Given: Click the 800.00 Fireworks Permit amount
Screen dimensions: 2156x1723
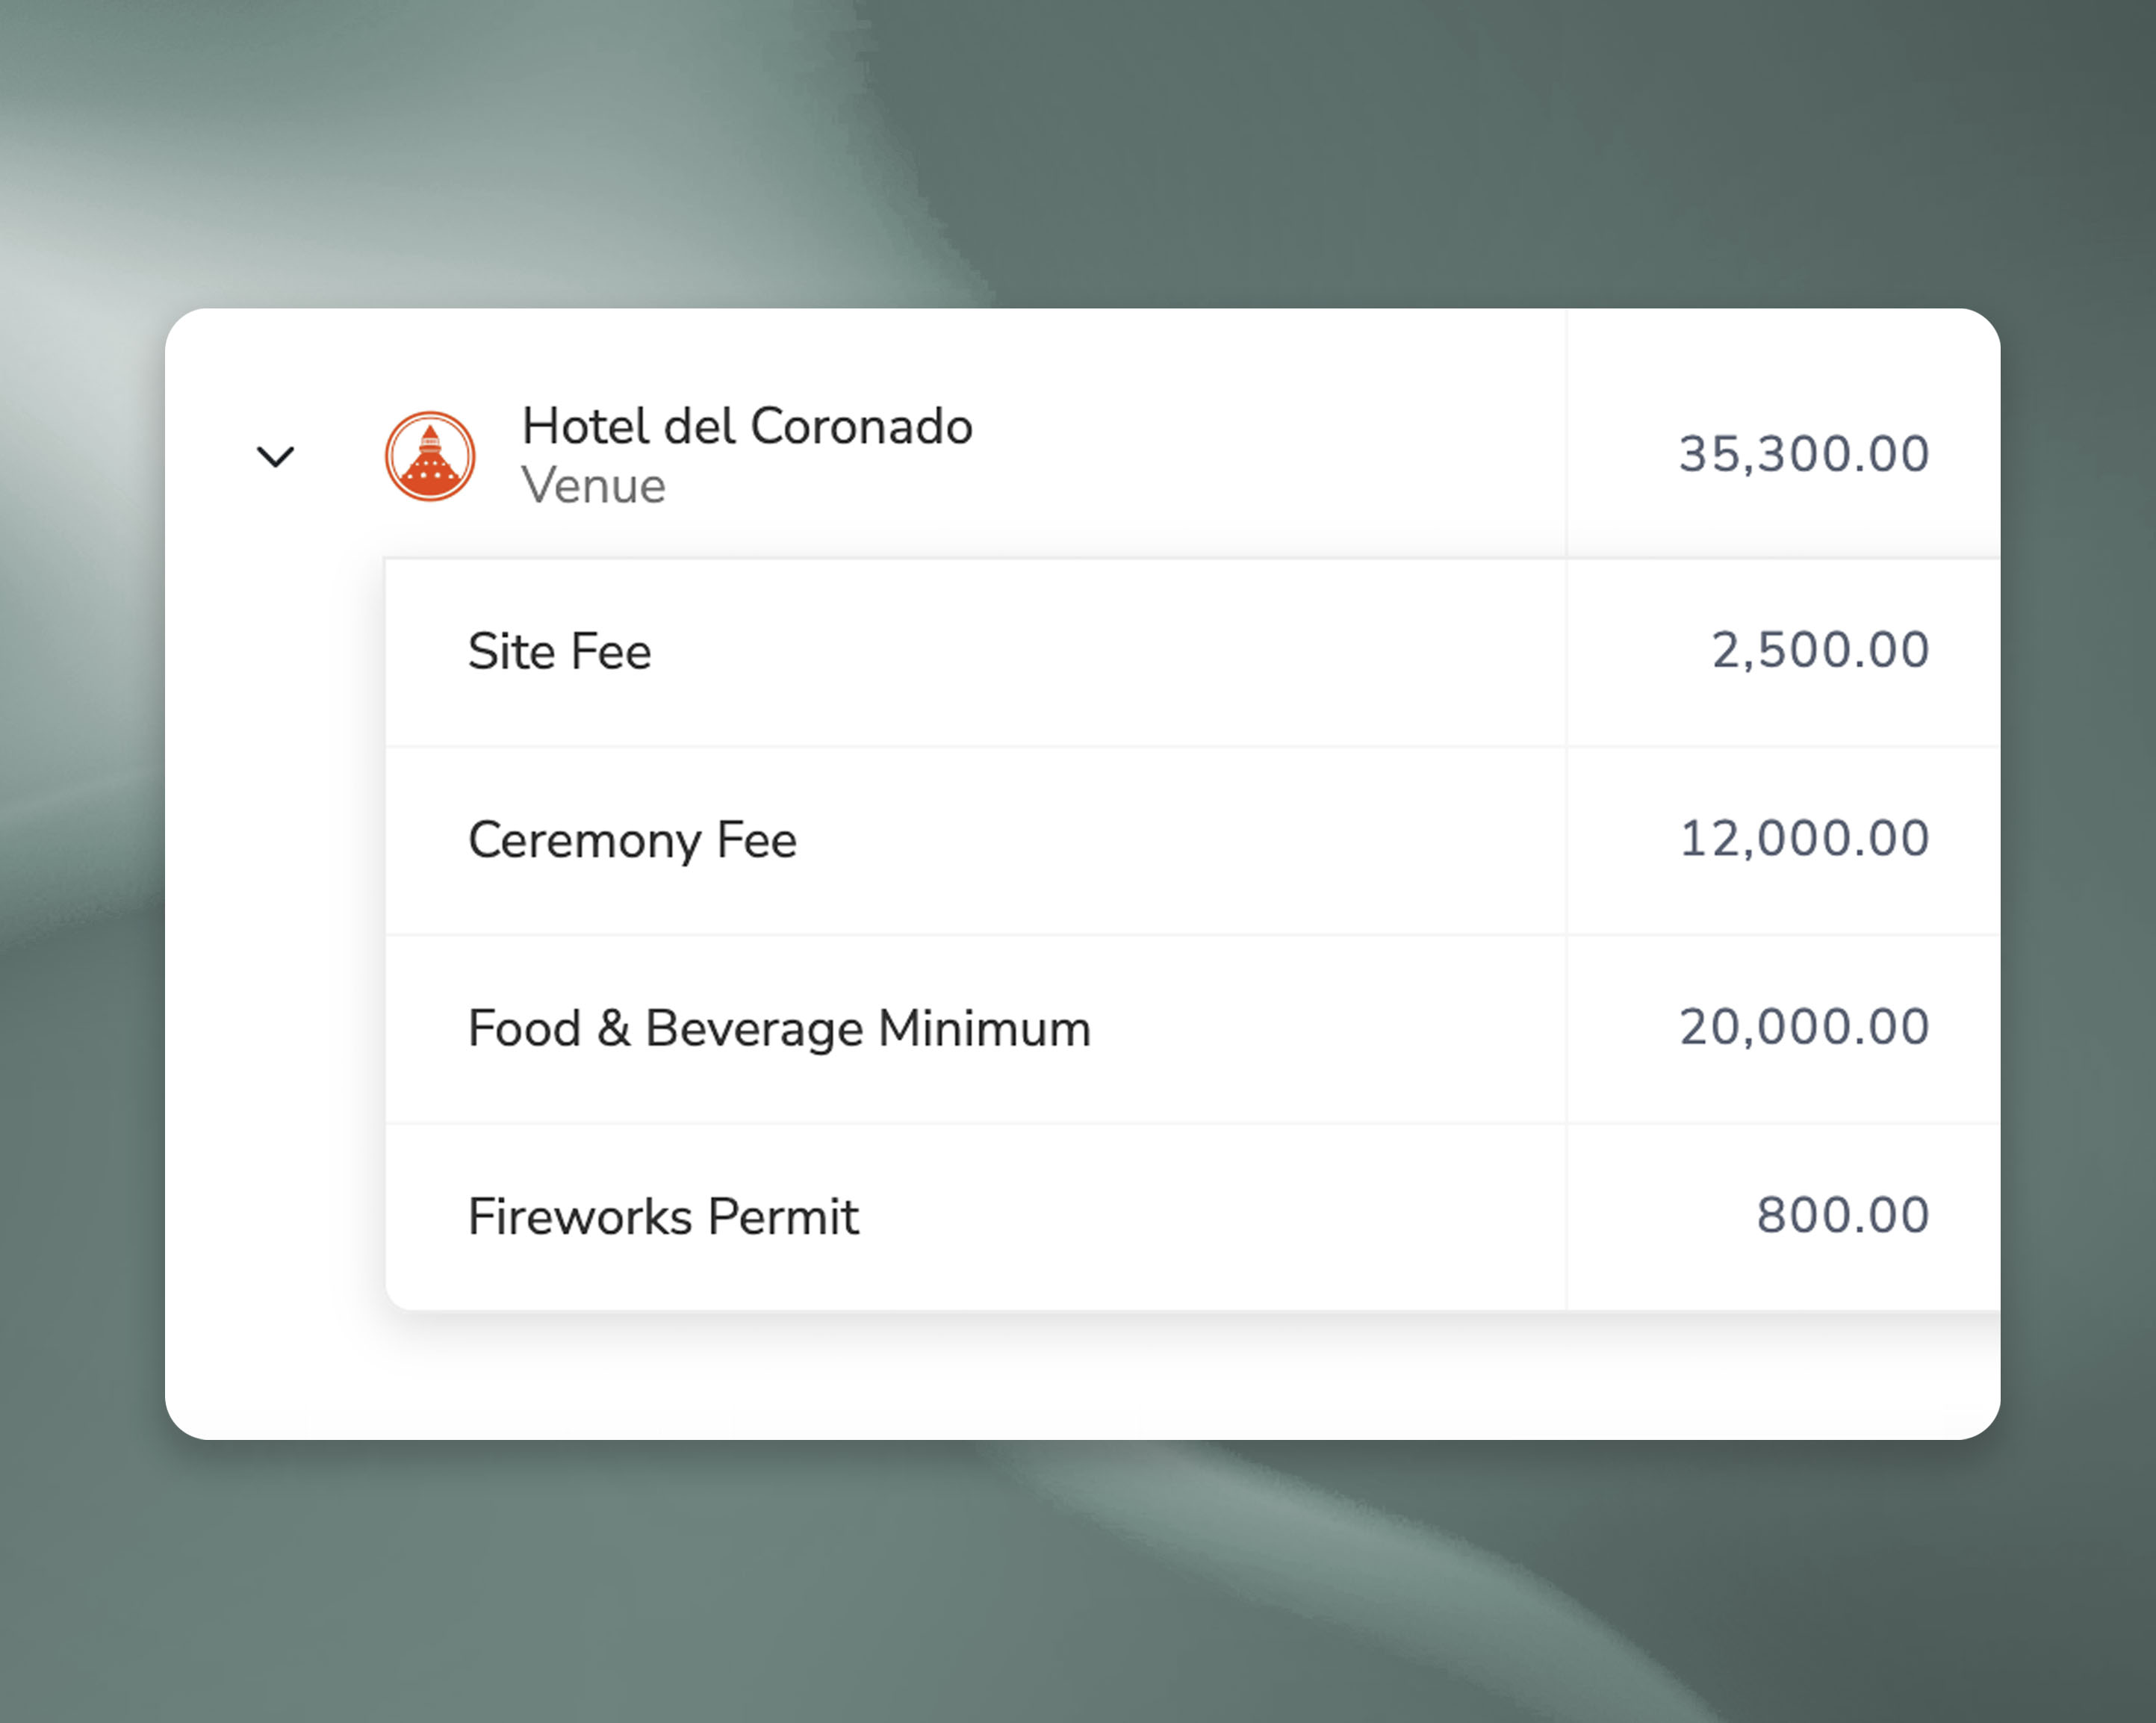Looking at the screenshot, I should tap(1842, 1215).
